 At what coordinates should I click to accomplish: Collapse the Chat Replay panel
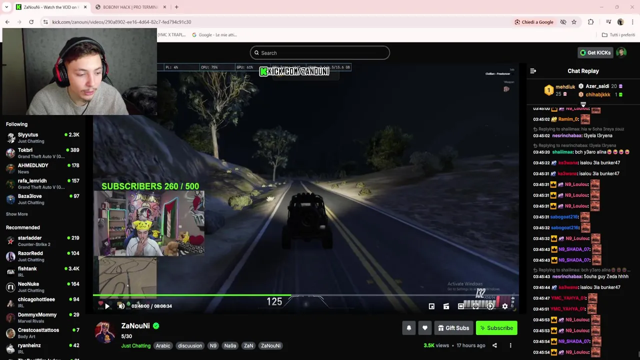coord(533,71)
